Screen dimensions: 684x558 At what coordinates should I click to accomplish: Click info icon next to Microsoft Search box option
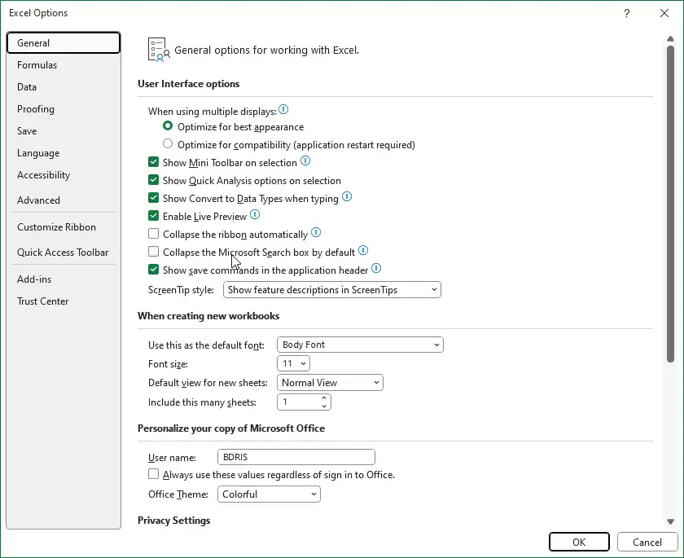click(363, 251)
